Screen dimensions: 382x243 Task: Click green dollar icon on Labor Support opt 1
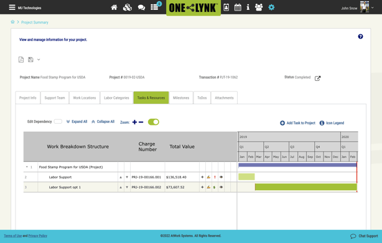pos(214,187)
